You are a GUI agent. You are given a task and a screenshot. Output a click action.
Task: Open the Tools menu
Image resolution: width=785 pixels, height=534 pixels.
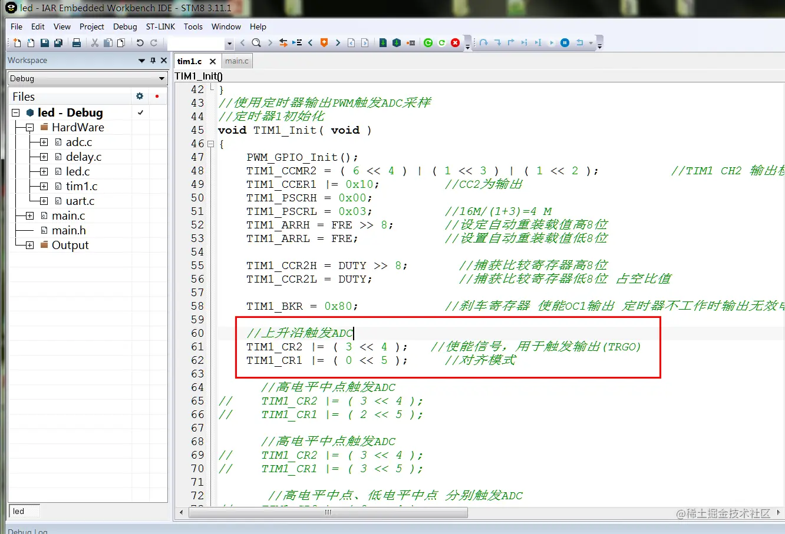193,26
